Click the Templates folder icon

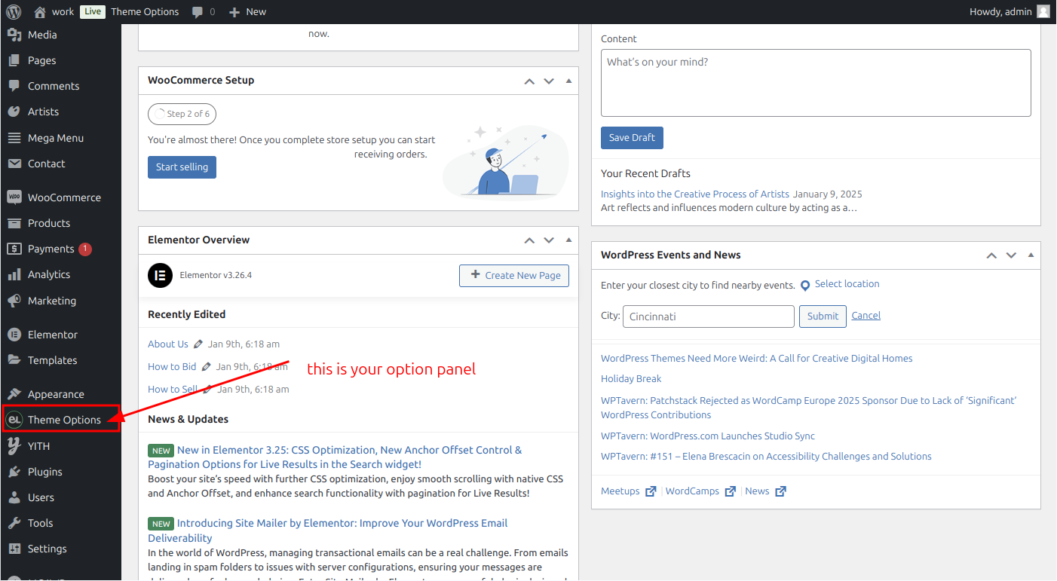point(14,360)
